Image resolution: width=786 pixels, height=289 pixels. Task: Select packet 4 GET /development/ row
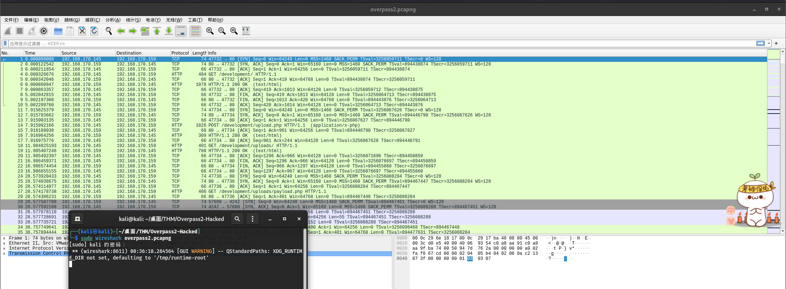[384, 74]
